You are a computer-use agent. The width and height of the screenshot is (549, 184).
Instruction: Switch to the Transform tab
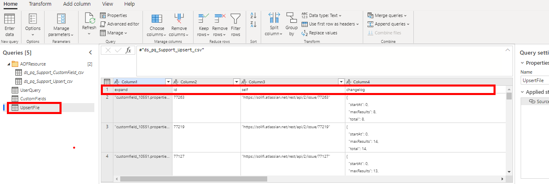[40, 4]
